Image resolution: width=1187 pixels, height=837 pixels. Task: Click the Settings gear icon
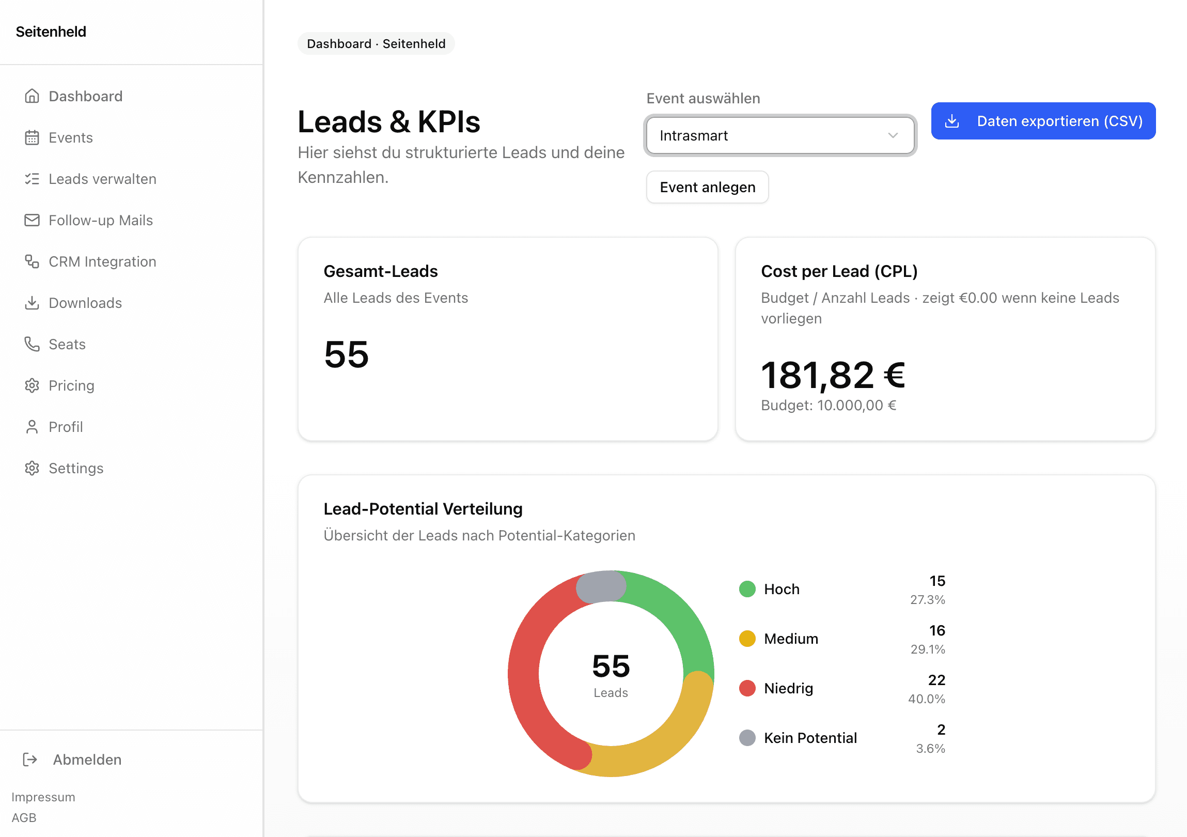tap(32, 468)
